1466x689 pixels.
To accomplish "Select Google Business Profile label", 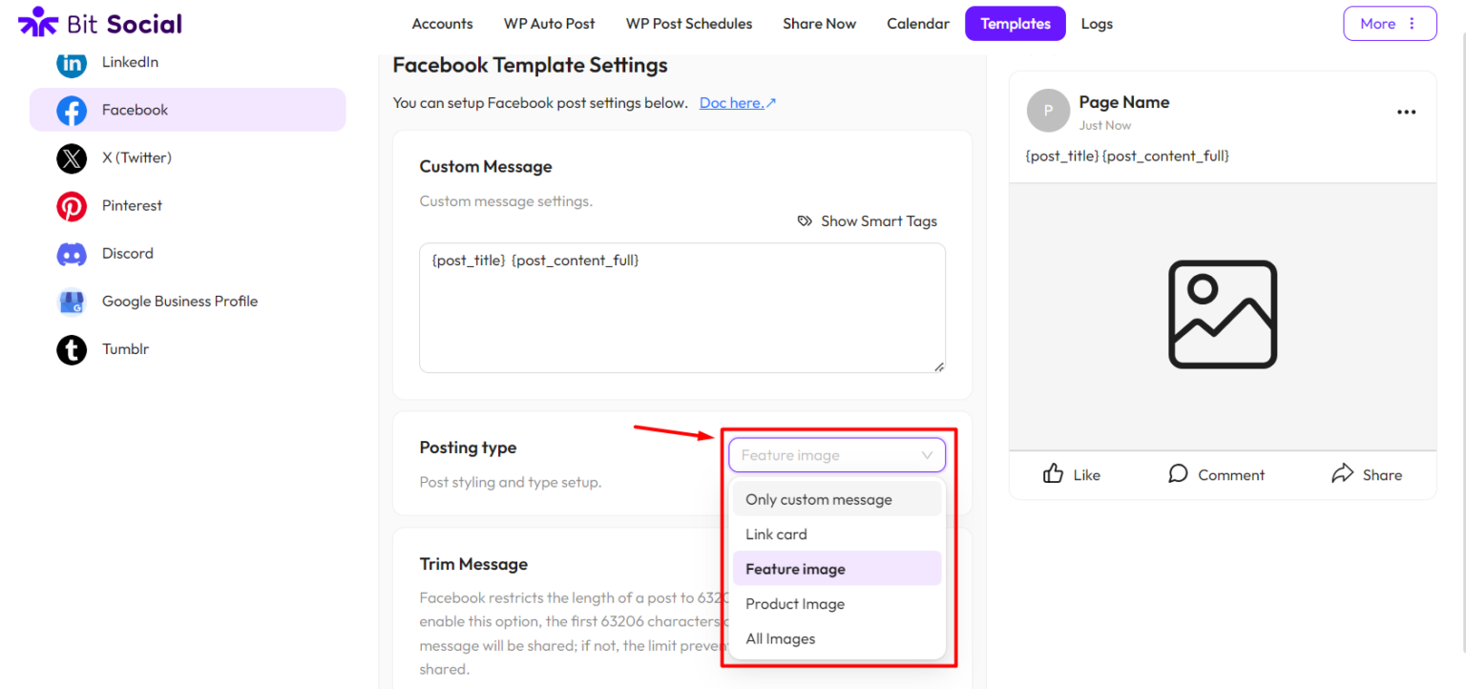I will pyautogui.click(x=179, y=301).
